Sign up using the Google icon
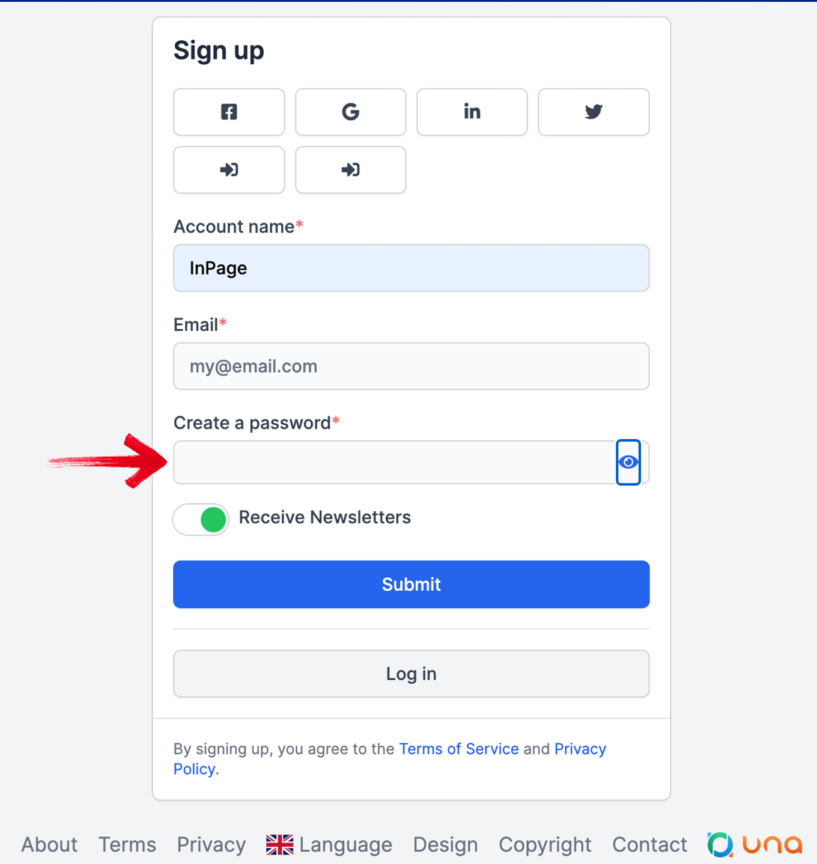This screenshot has width=817, height=864. point(350,112)
